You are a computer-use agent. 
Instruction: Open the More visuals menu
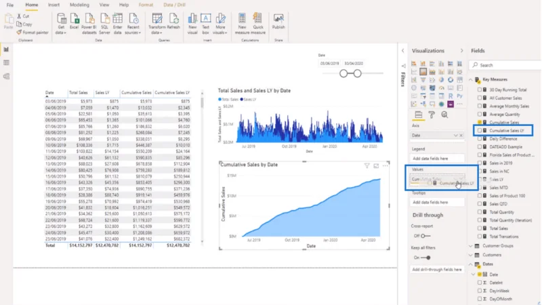[x=220, y=24]
